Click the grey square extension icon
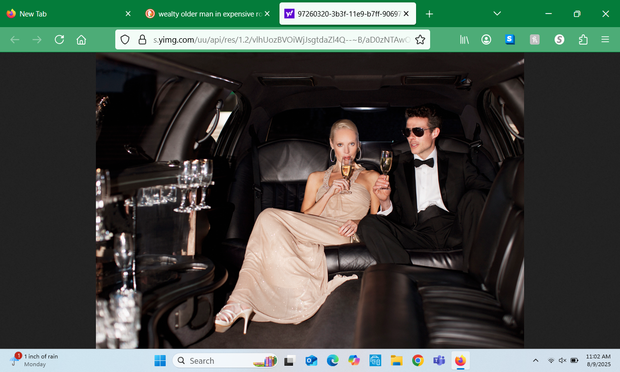Viewport: 620px width, 372px height. (x=535, y=40)
